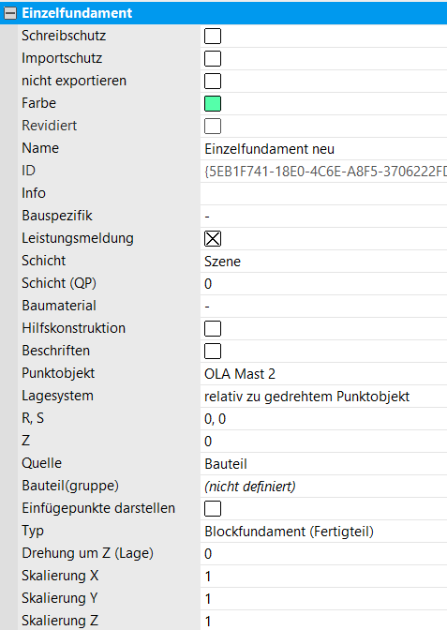Image resolution: width=447 pixels, height=630 pixels.
Task: Collapse the Einzelfundament section
Action: coord(10,13)
